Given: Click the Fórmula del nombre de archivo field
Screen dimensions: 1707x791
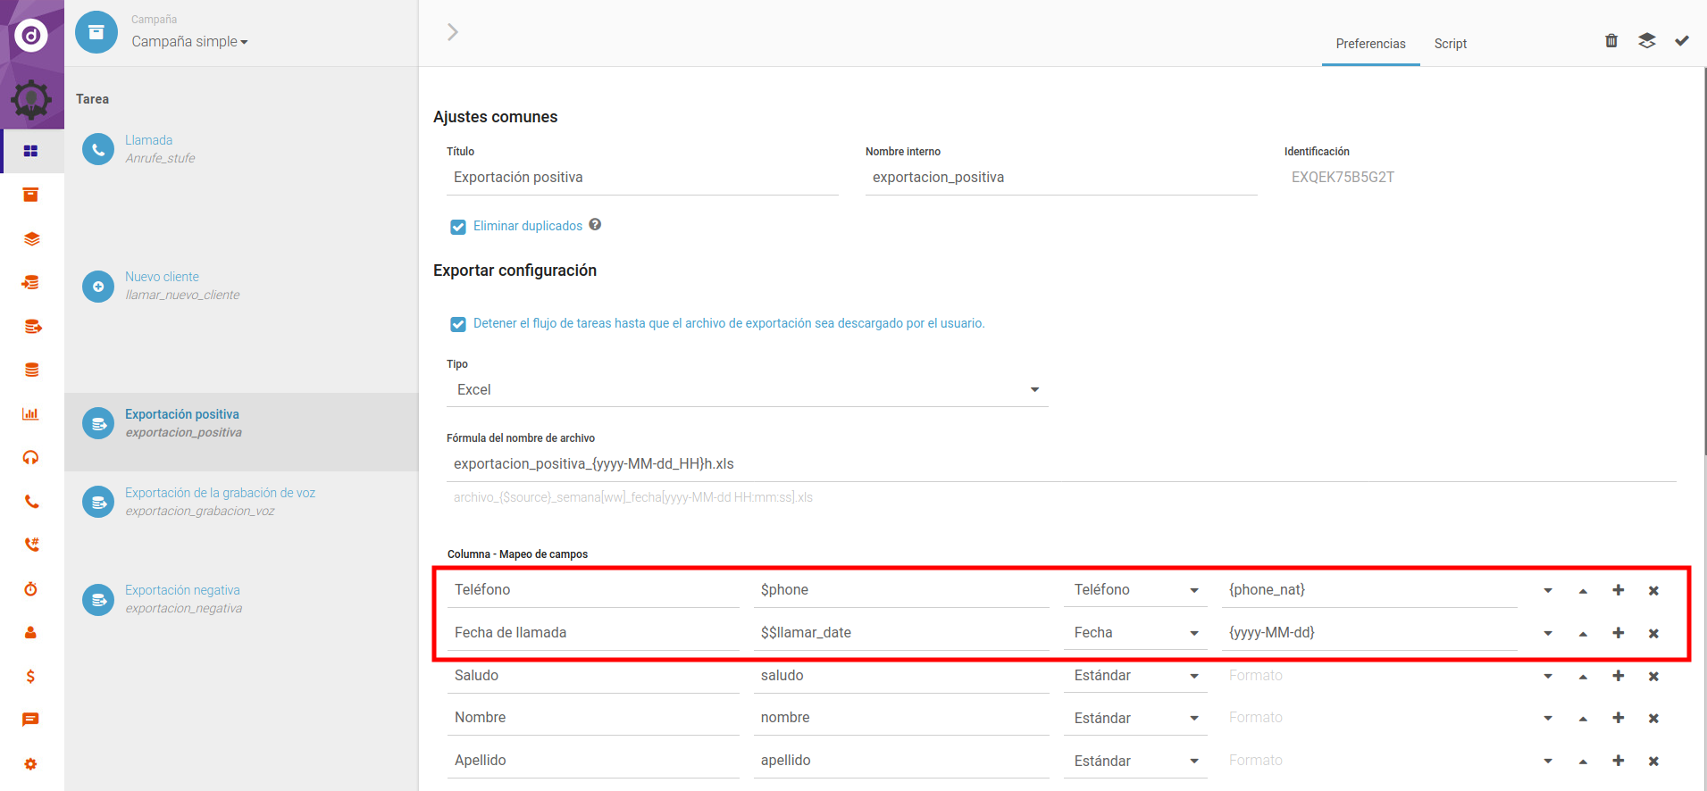Looking at the screenshot, I should pyautogui.click(x=1060, y=464).
